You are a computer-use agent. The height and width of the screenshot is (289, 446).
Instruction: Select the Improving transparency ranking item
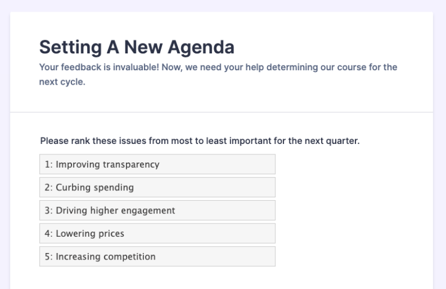click(x=157, y=164)
